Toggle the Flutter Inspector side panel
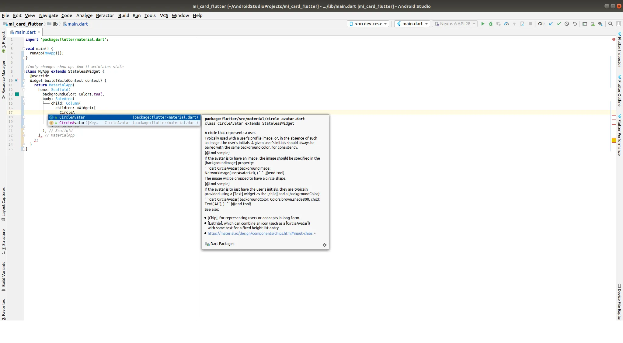This screenshot has width=623, height=343. [619, 49]
